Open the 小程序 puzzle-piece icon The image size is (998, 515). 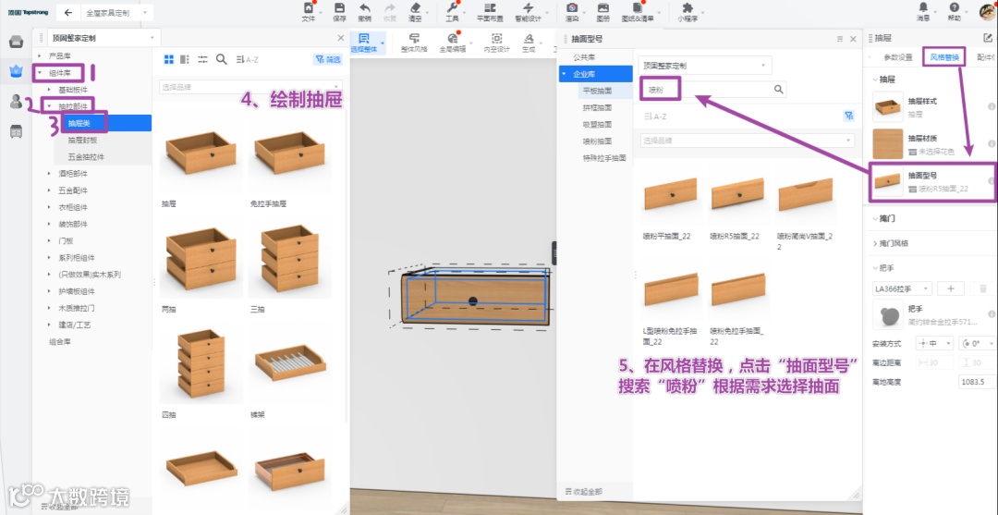tap(688, 8)
